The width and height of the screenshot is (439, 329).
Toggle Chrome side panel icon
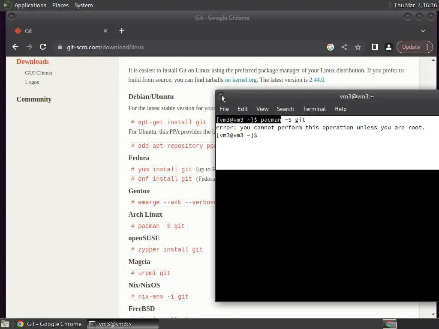click(x=375, y=47)
